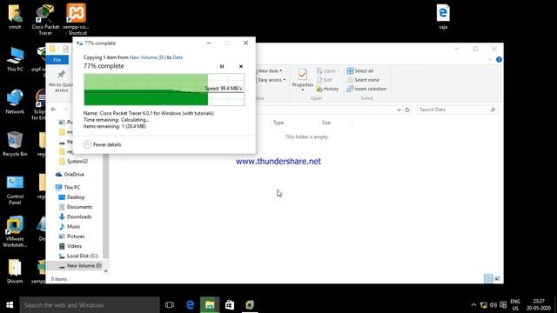Viewport: 557px width, 313px height.
Task: Open Music in the navigation pane
Action: [x=70, y=226]
